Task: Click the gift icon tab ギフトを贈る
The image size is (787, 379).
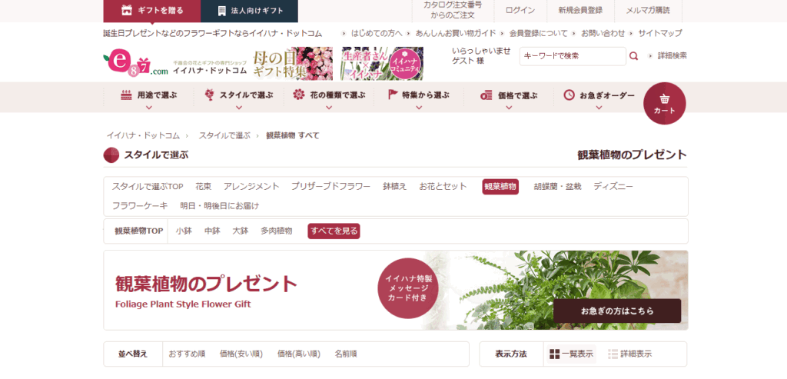Action: pyautogui.click(x=151, y=11)
